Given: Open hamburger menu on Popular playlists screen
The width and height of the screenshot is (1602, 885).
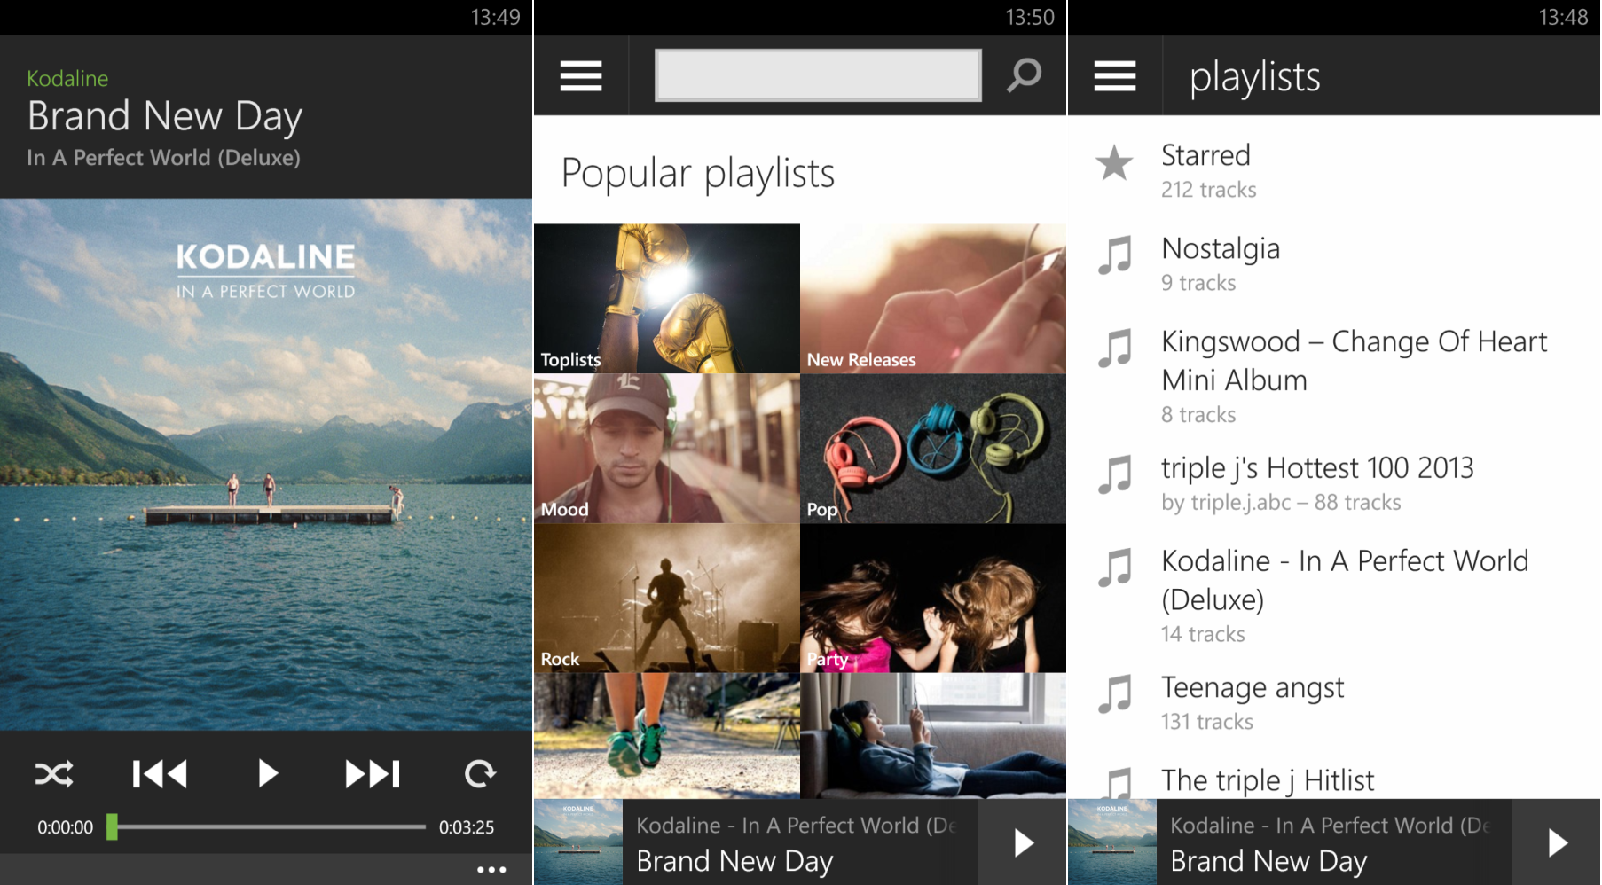Looking at the screenshot, I should (581, 76).
